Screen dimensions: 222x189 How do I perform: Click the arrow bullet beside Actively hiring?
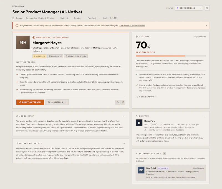(17, 90)
